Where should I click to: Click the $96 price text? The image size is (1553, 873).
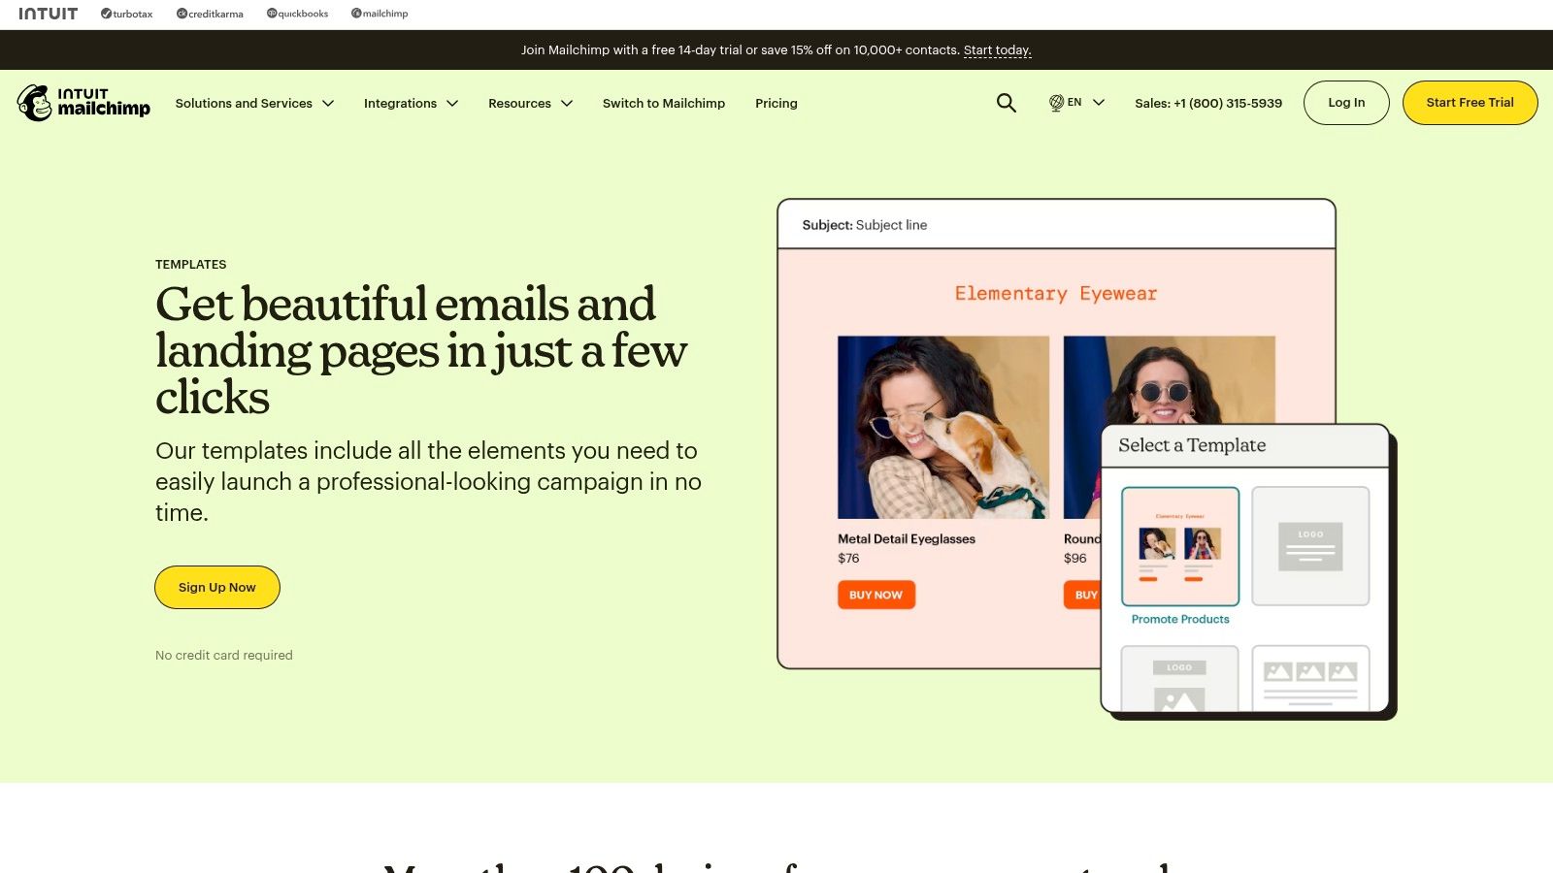[1074, 558]
